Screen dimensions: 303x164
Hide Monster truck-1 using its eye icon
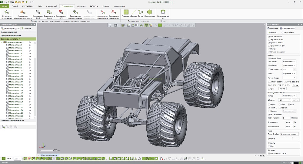pyautogui.click(x=30, y=45)
